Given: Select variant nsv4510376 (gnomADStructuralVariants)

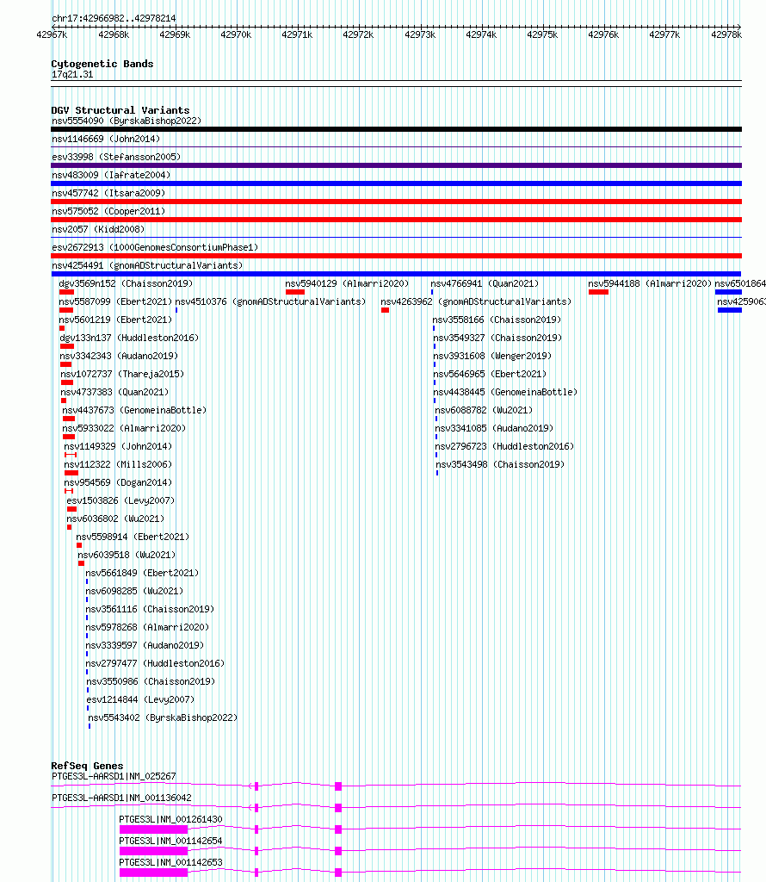Looking at the screenshot, I should [270, 301].
